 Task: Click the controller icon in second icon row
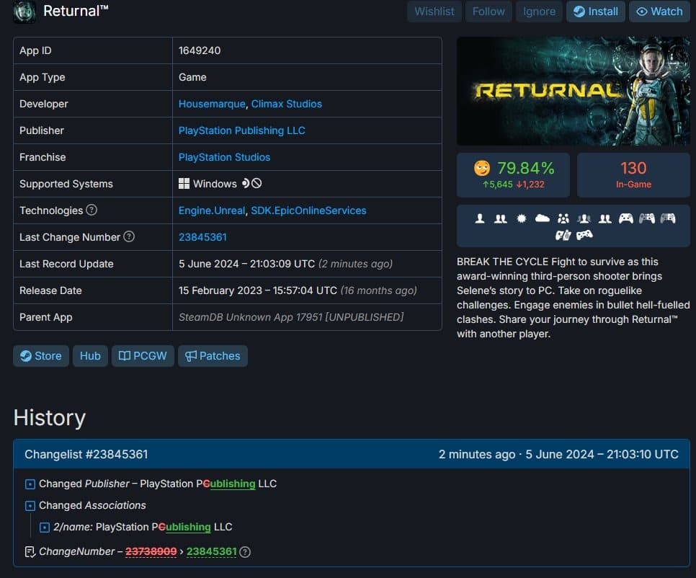pyautogui.click(x=584, y=235)
